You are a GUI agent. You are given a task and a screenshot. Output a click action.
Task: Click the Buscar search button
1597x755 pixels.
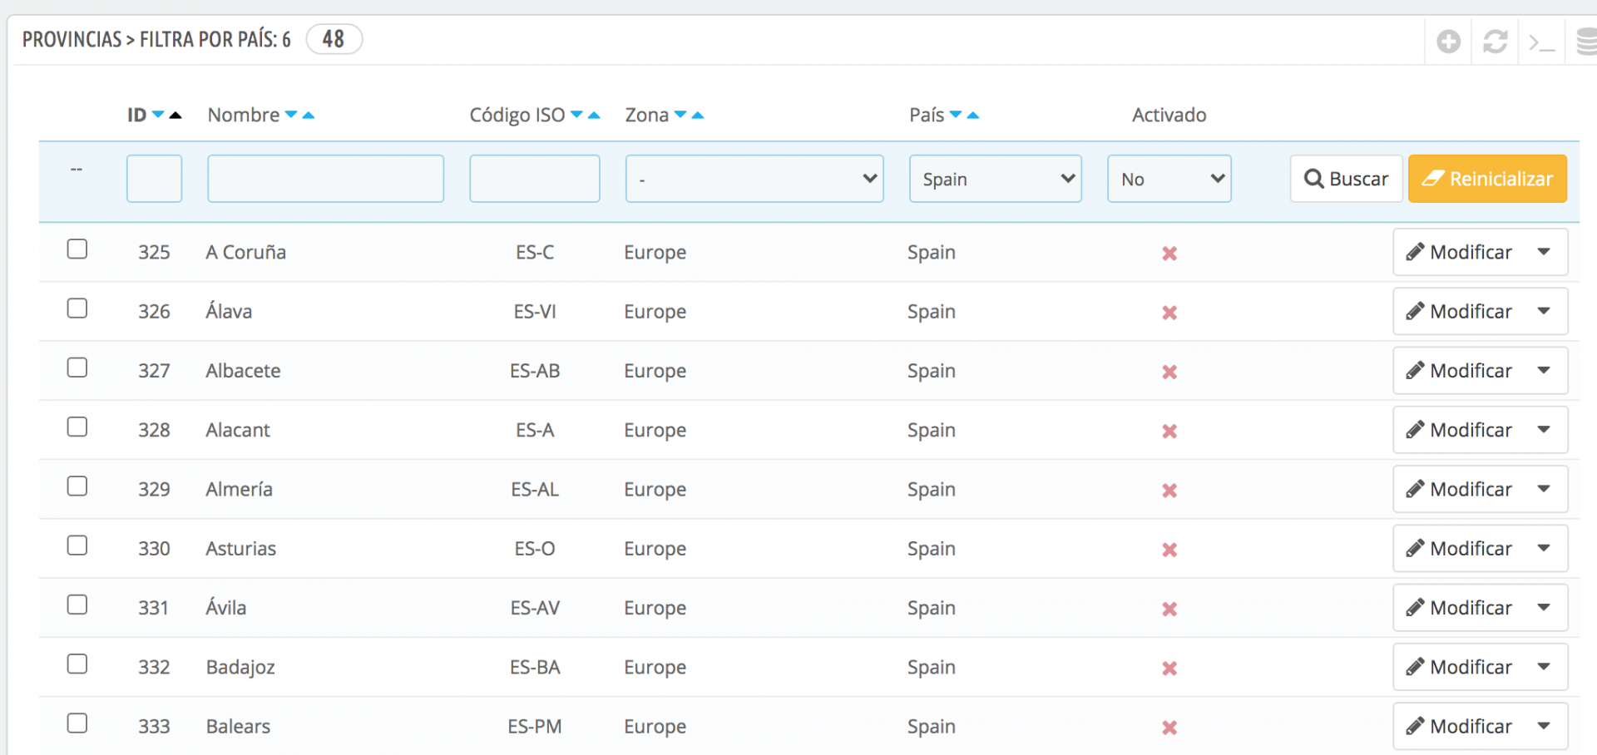tap(1346, 179)
